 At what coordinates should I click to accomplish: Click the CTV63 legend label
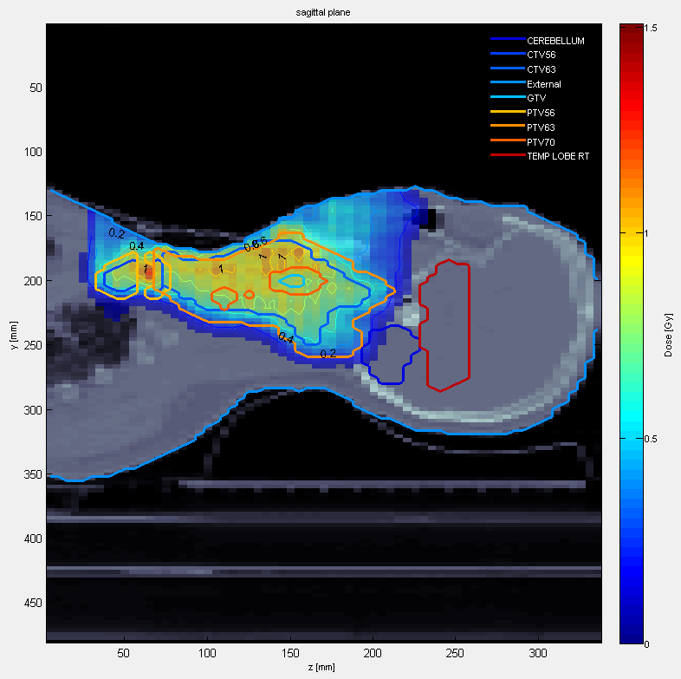pyautogui.click(x=542, y=69)
